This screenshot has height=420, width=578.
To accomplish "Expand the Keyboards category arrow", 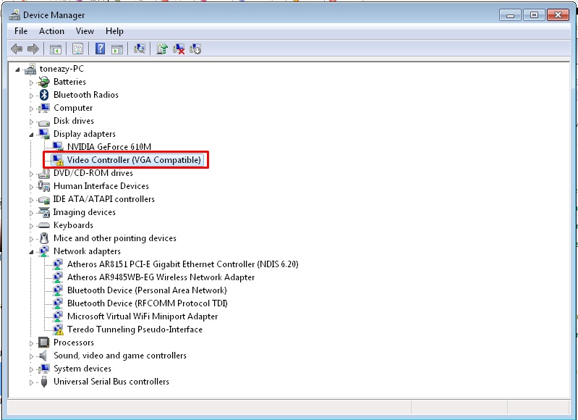I will coord(31,226).
